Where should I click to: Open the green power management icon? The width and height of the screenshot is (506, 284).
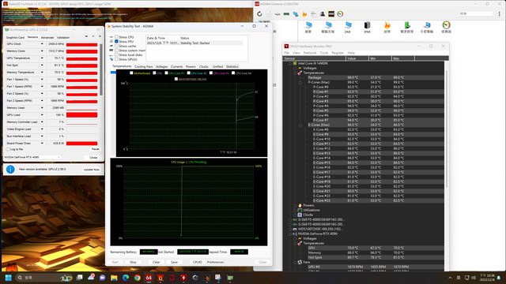[x=406, y=28]
